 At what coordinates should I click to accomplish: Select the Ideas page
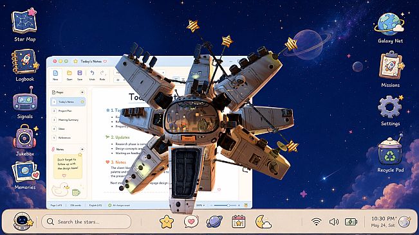[68, 128]
